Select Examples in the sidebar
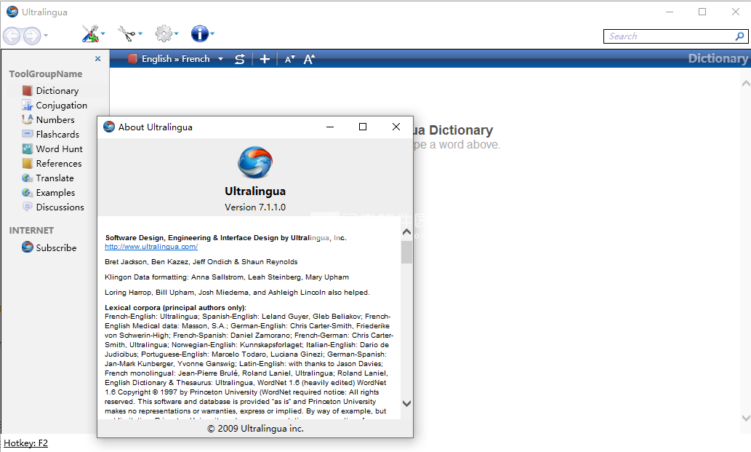The image size is (751, 452). (x=55, y=193)
